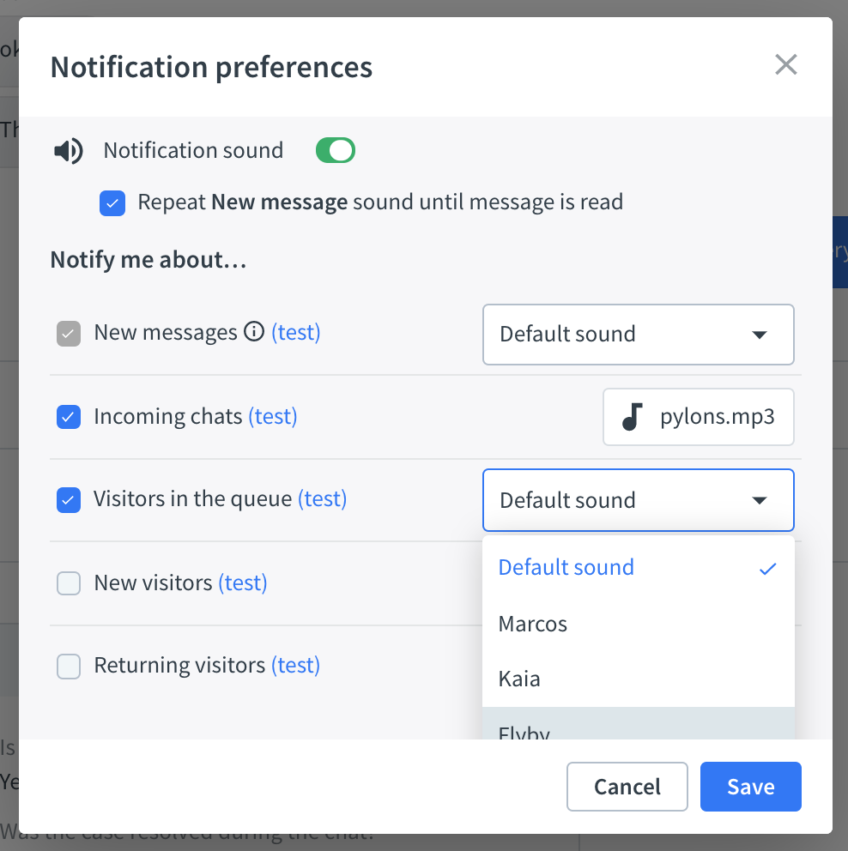Click the checkmark next to Default sound
The height and width of the screenshot is (851, 848).
(x=767, y=568)
